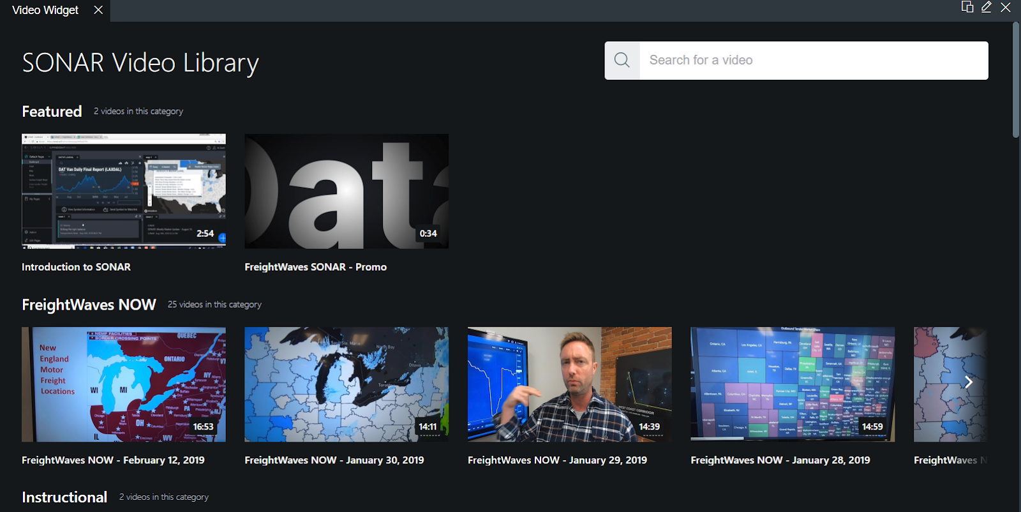The image size is (1021, 512).
Task: Play the FreightWaves SONAR - Promo thumbnail
Action: pos(347,191)
